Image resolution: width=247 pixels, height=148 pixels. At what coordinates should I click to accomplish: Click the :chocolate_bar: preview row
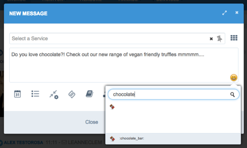pyautogui.click(x=173, y=139)
